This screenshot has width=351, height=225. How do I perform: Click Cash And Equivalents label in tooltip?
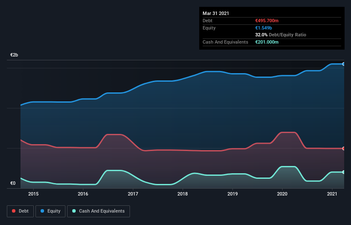pyautogui.click(x=225, y=42)
